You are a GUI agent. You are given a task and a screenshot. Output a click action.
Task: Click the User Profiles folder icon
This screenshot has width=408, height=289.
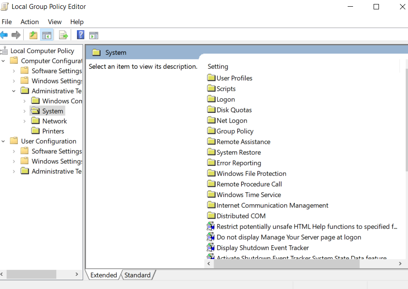211,78
